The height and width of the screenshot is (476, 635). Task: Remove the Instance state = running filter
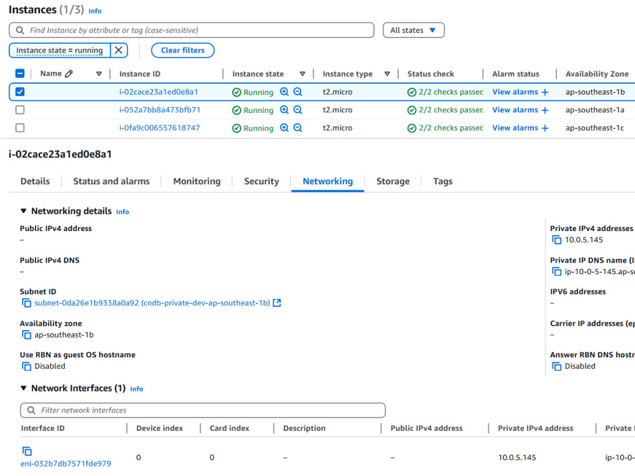[119, 50]
